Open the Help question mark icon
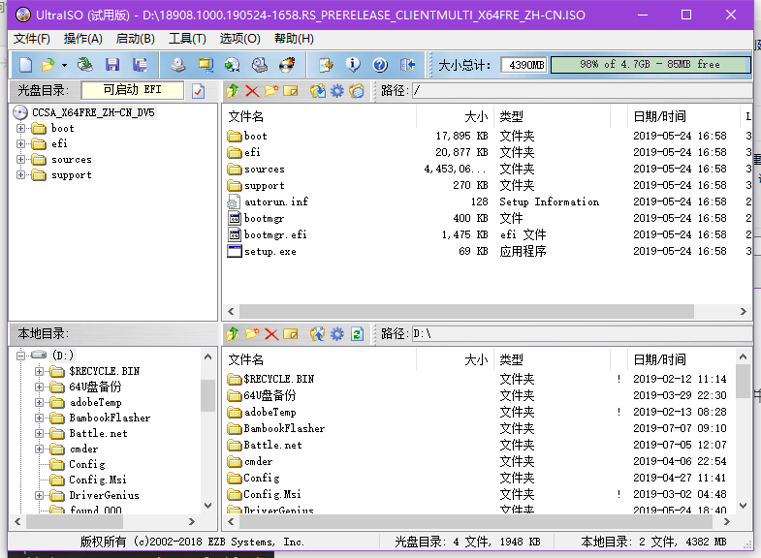The height and width of the screenshot is (558, 761). [x=380, y=65]
